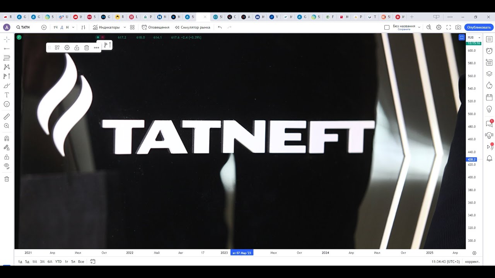This screenshot has height=278, width=495.
Task: Open the notifications bell panel
Action: point(489,158)
